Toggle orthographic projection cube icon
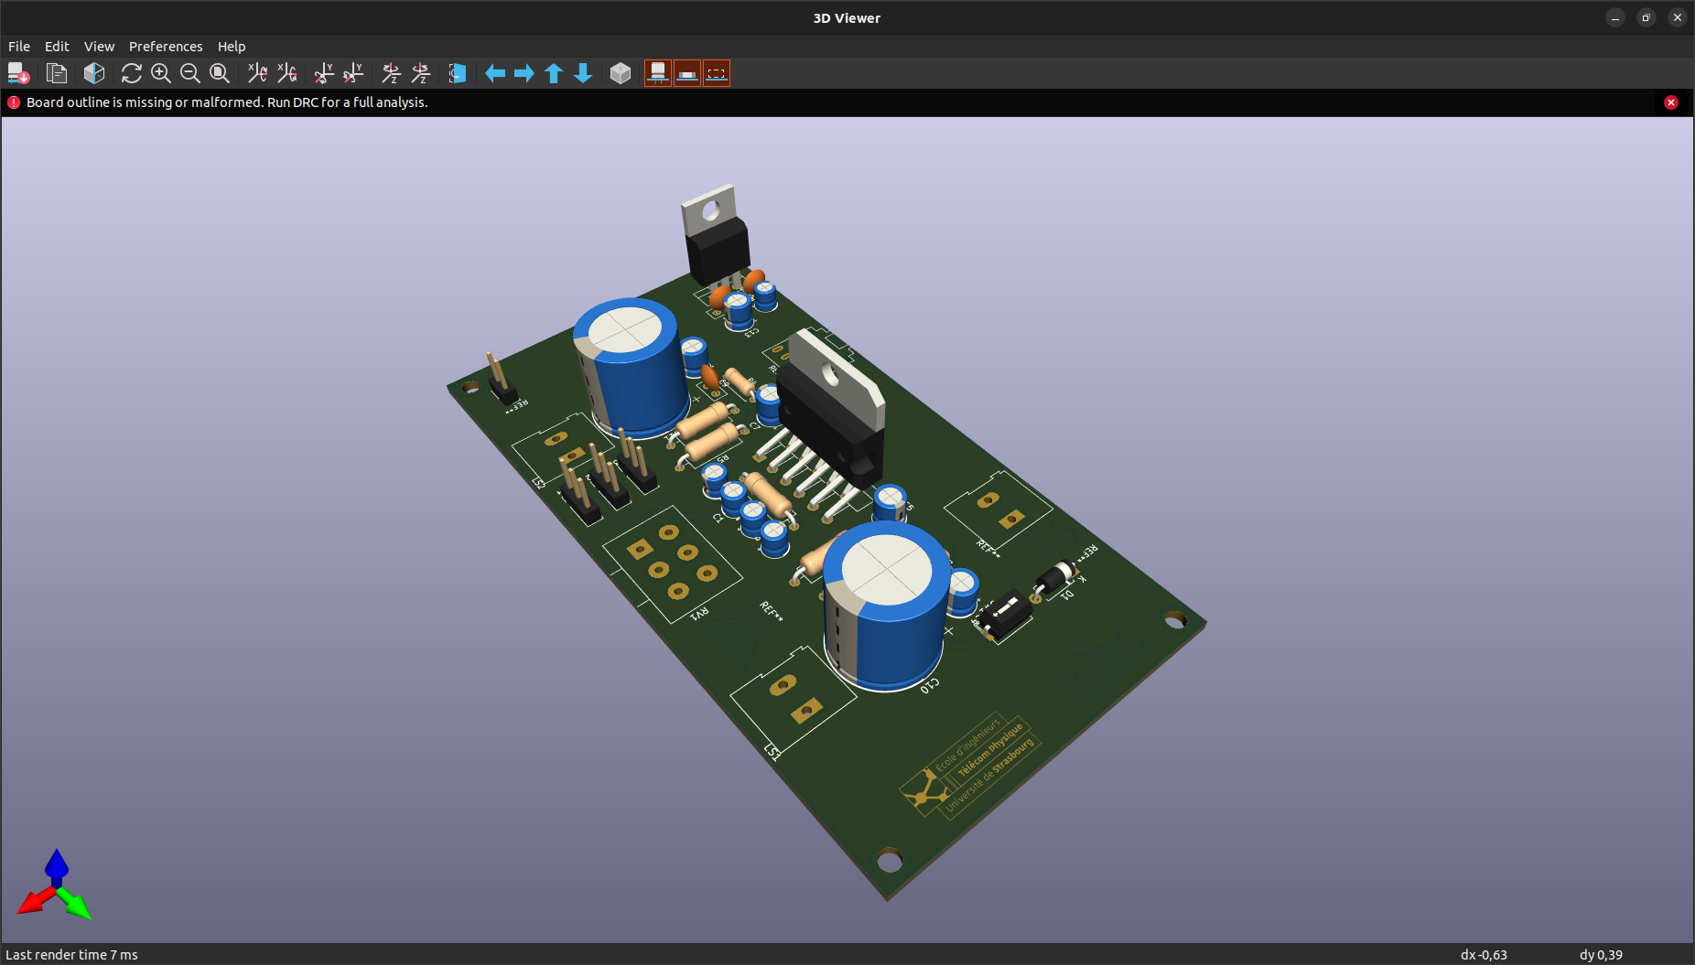 [x=621, y=73]
